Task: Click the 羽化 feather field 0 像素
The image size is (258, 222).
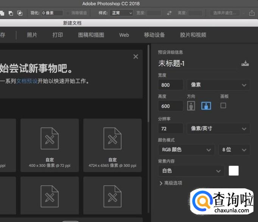Action: [x=52, y=13]
